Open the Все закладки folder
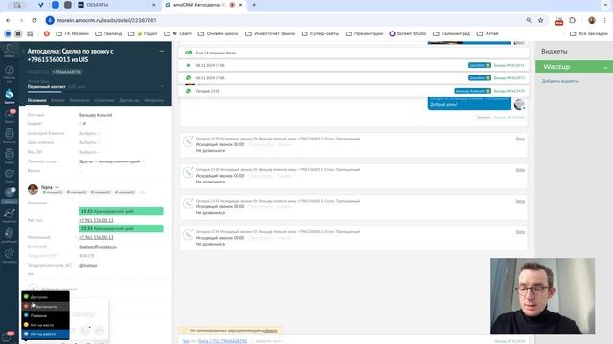The height and width of the screenshot is (344, 613). point(588,34)
